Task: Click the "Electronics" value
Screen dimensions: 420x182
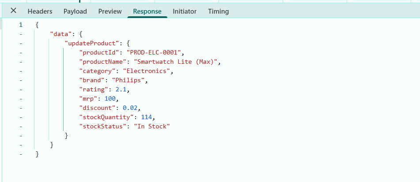Action: point(147,71)
